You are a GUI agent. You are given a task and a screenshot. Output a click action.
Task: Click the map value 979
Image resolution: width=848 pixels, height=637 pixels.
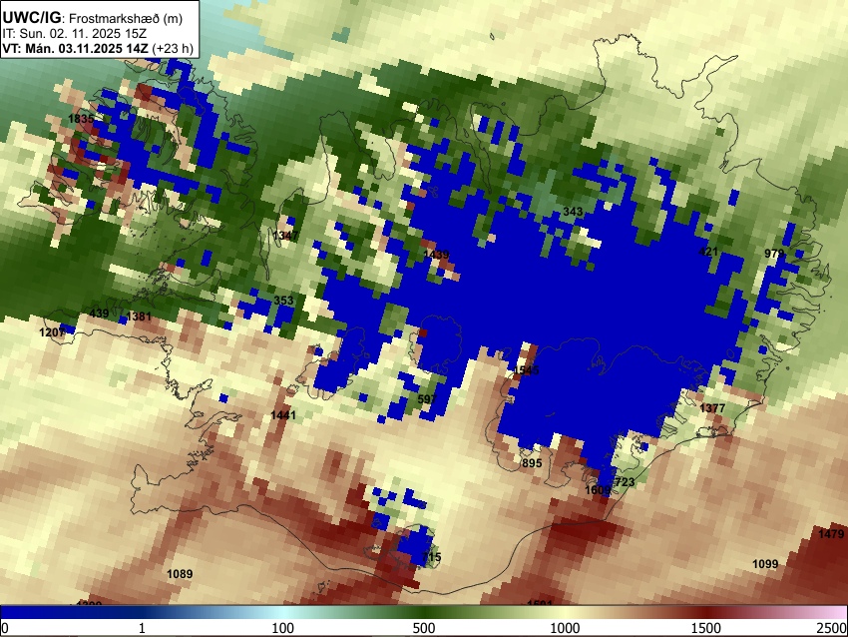[774, 254]
